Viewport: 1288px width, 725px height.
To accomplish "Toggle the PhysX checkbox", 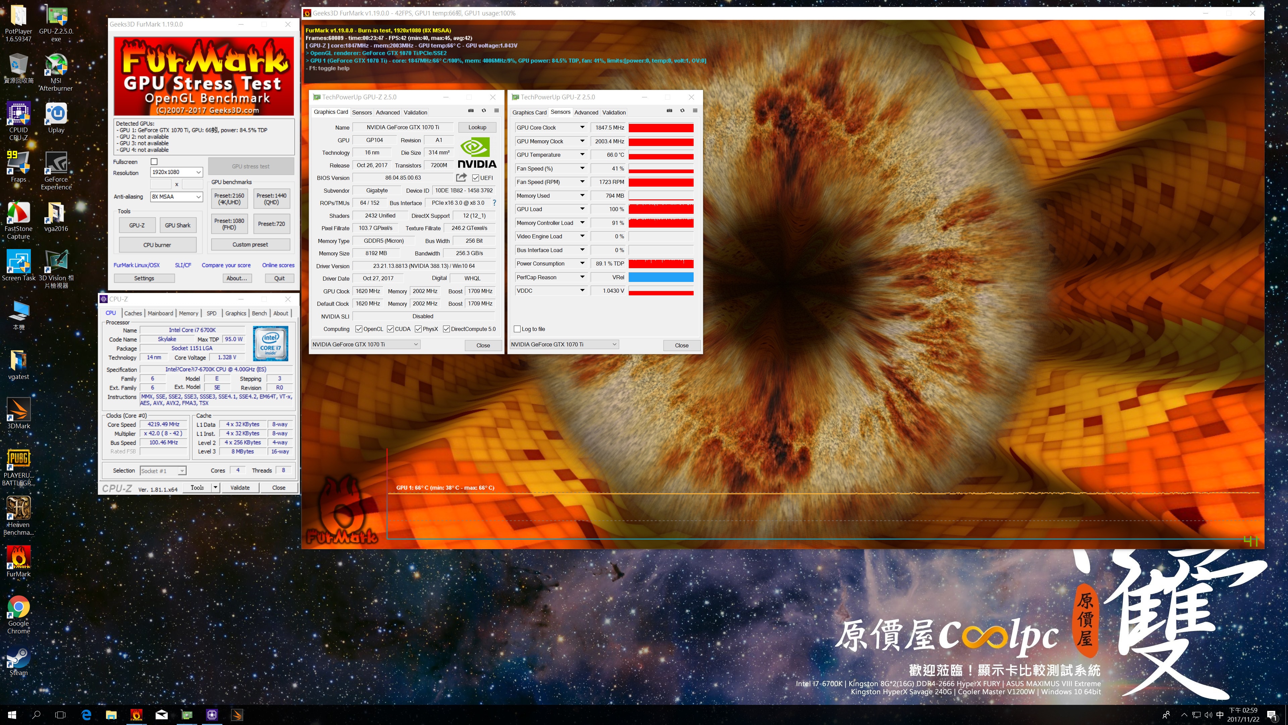I will [418, 329].
